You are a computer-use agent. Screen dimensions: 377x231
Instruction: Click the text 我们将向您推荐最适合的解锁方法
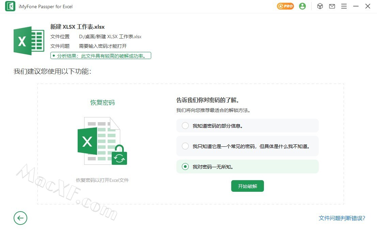pyautogui.click(x=213, y=110)
